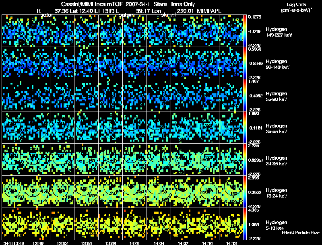
Task: Click the Hydrogen 90-149 keV row label
Action: (277, 64)
